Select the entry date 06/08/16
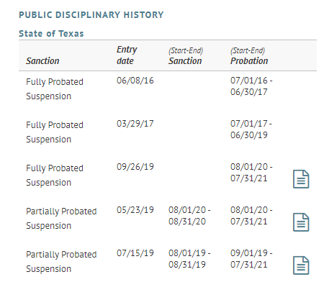 [135, 81]
